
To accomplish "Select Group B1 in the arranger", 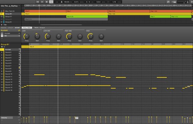I will [11, 14].
